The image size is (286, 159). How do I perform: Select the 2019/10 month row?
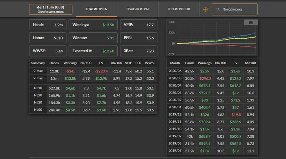[212, 129]
